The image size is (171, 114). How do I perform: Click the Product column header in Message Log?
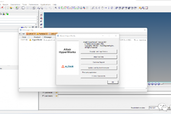[x=37, y=37]
